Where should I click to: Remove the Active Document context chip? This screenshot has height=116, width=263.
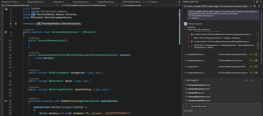click(209, 107)
